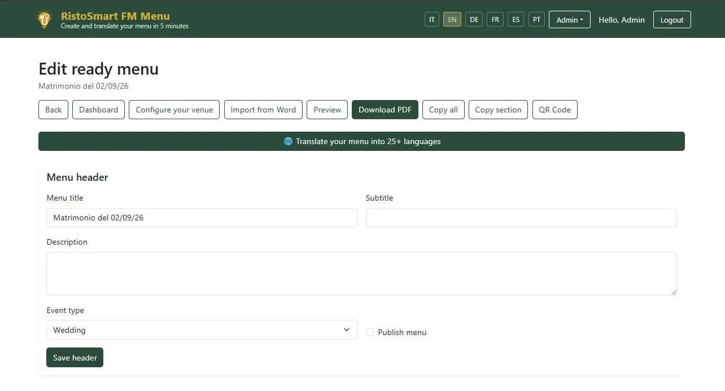Click the 'Edit ready menu' heading
725x391 pixels.
pyautogui.click(x=98, y=69)
